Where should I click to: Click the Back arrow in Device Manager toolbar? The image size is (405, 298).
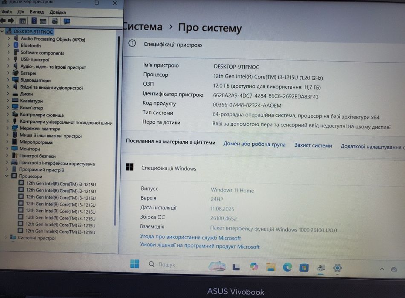point(3,20)
